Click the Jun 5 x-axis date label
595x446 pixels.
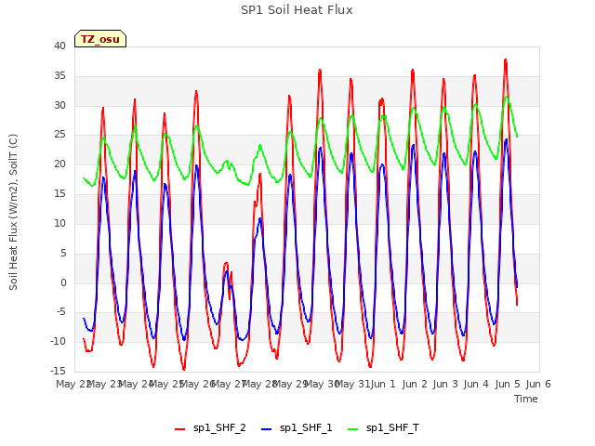[x=508, y=384]
